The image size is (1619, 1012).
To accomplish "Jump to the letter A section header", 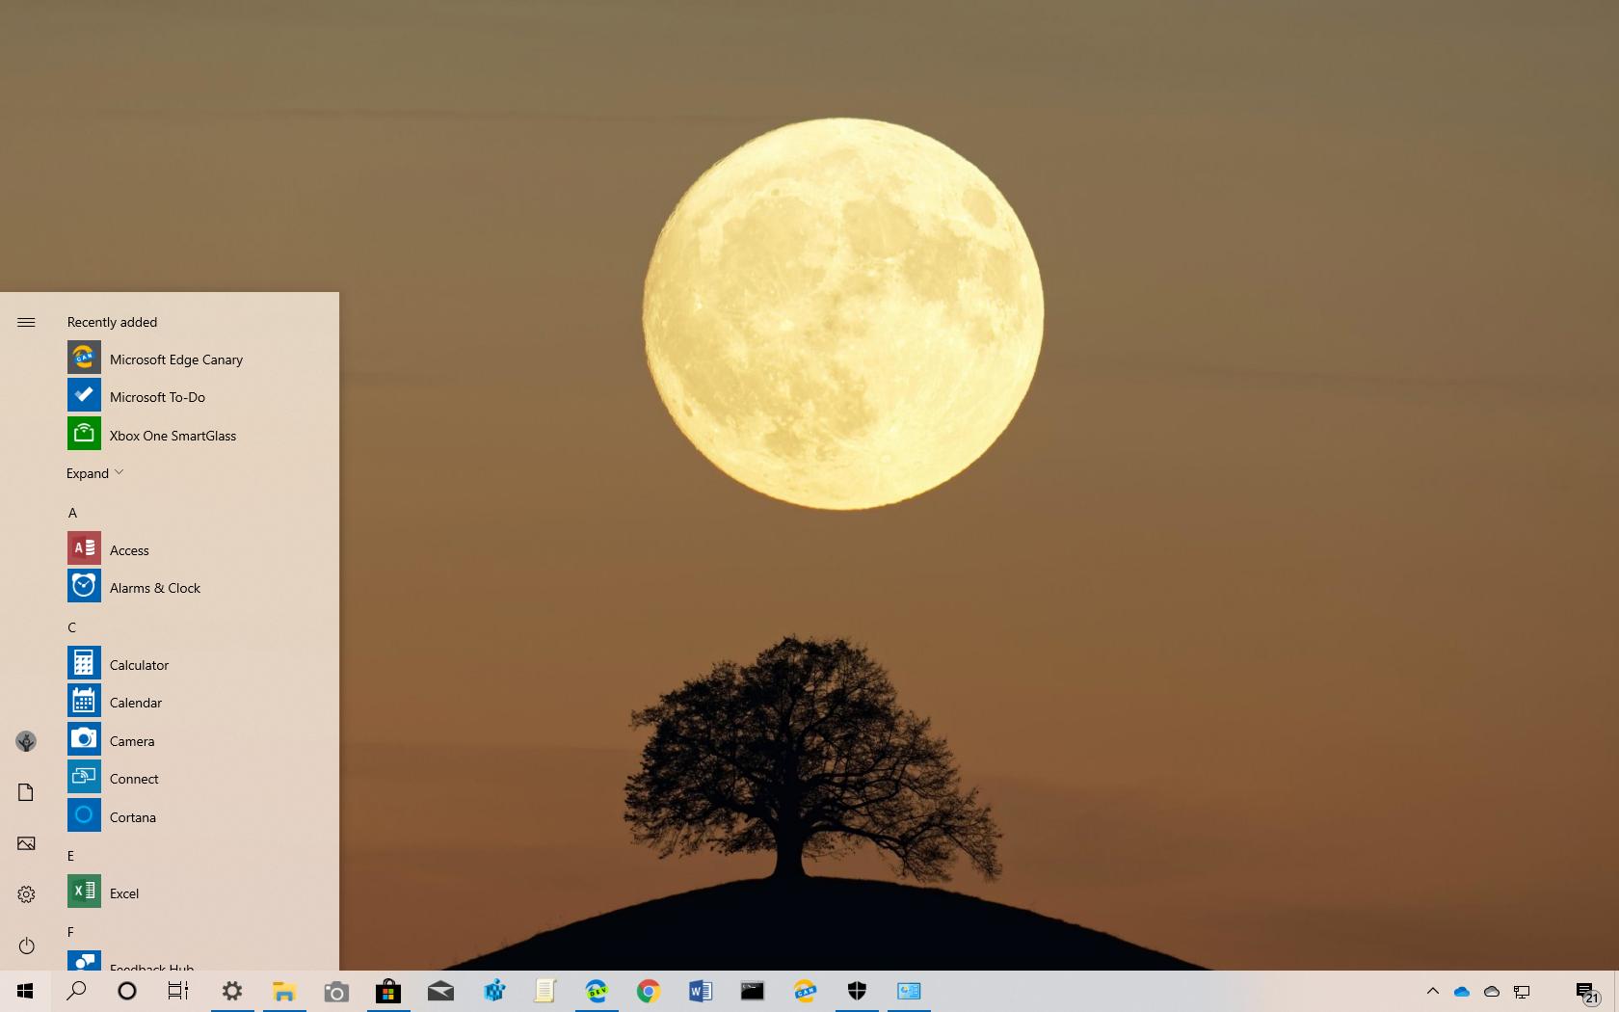I will click(72, 513).
